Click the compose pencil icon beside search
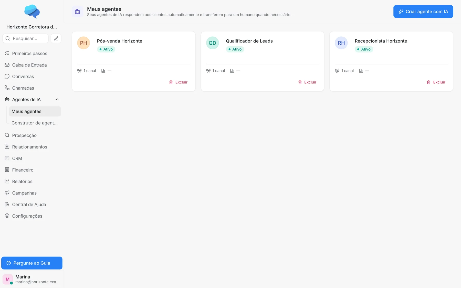Screen dimensions: 461x288 pos(56,38)
